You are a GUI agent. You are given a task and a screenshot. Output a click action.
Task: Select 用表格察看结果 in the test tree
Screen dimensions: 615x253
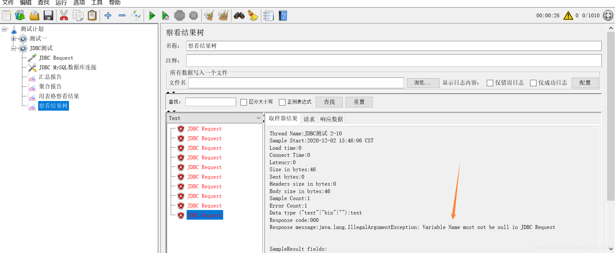[59, 96]
